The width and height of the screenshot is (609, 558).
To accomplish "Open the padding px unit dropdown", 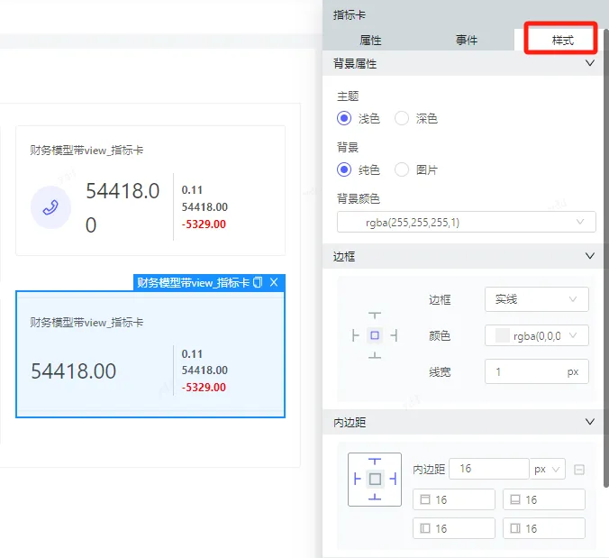I will pos(547,469).
